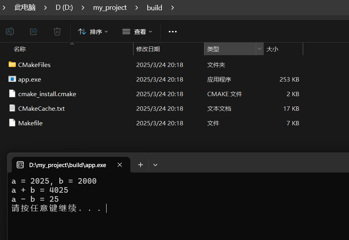Select CMakeFiles folder name

pyautogui.click(x=34, y=65)
